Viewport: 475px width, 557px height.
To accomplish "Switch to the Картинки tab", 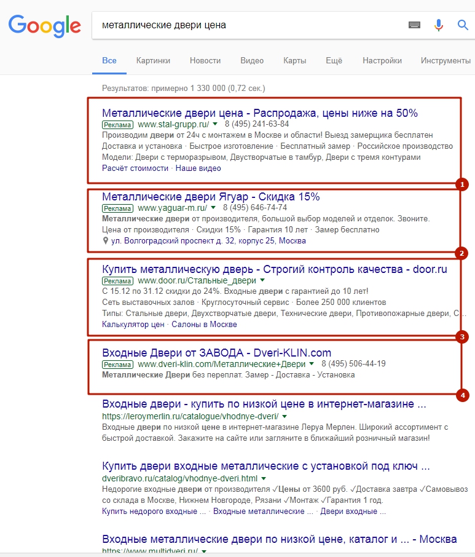I will 153,61.
